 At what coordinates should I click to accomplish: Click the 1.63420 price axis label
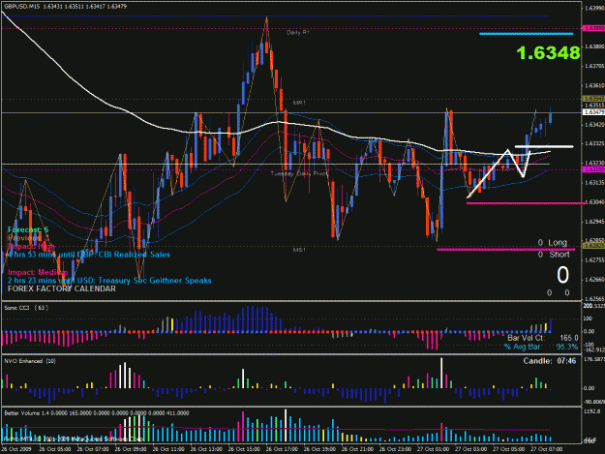click(x=594, y=125)
